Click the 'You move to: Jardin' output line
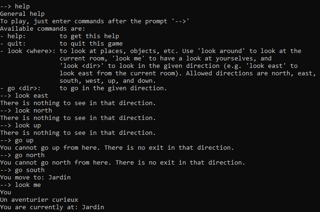This screenshot has width=320, height=212. tap(35, 178)
